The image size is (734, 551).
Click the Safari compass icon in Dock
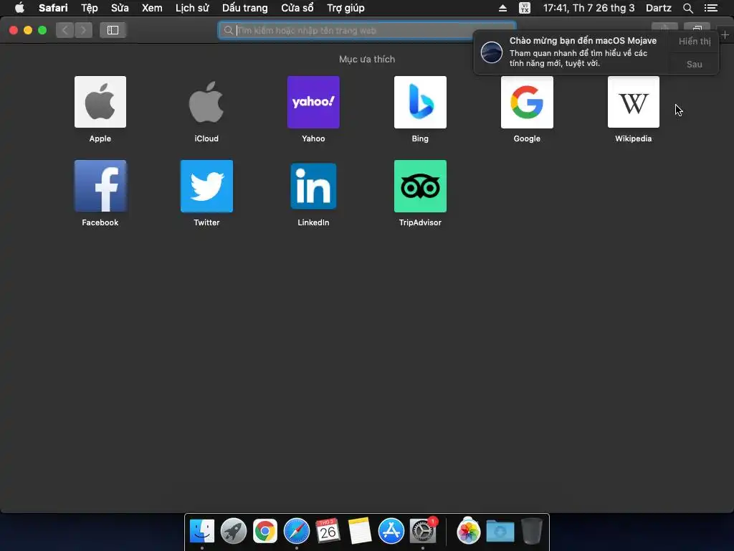coord(296,531)
